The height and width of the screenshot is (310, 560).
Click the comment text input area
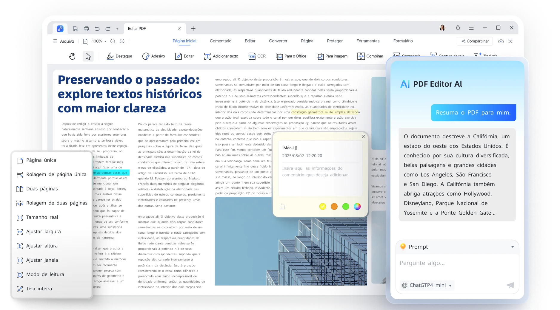tap(320, 179)
